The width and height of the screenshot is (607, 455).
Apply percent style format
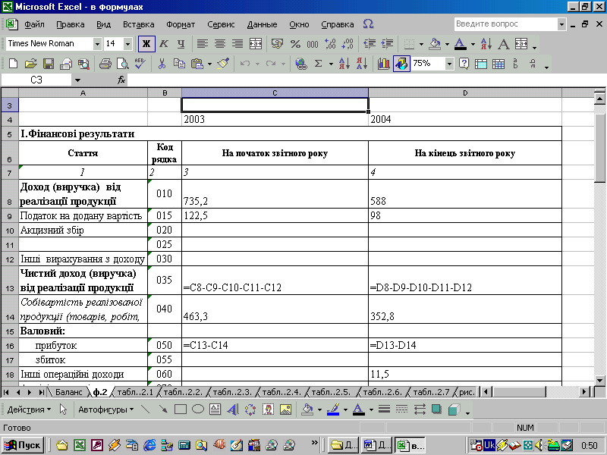point(295,44)
